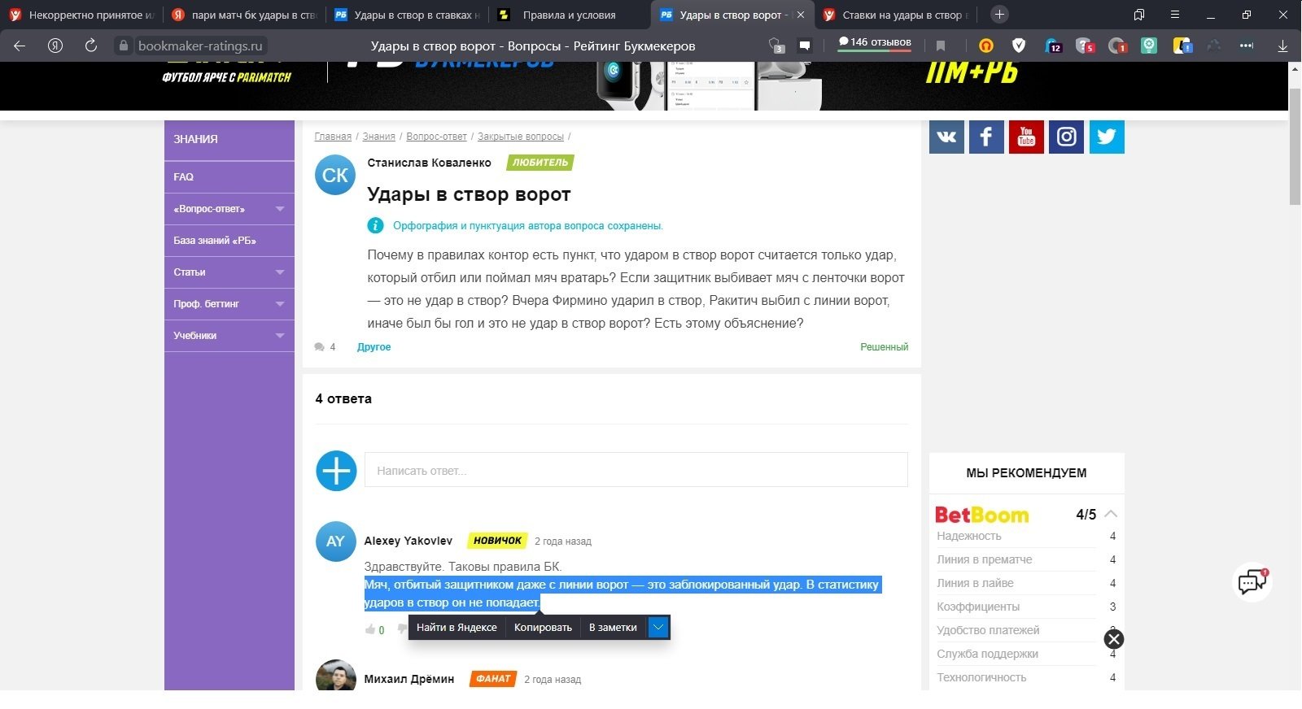Click the blue plus add-answer icon
This screenshot has height=709, width=1302.
pos(336,471)
